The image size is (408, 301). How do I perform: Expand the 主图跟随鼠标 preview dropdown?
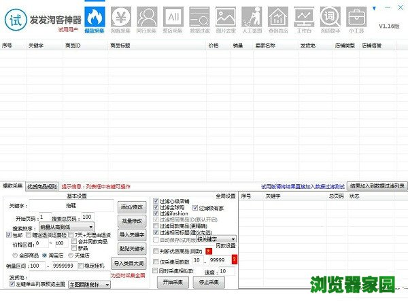click(108, 285)
